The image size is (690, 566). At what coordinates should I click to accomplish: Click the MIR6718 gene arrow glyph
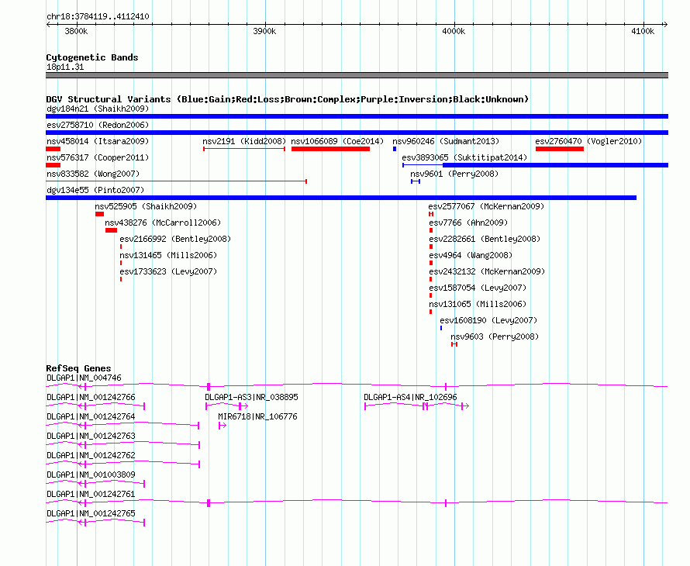[223, 426]
